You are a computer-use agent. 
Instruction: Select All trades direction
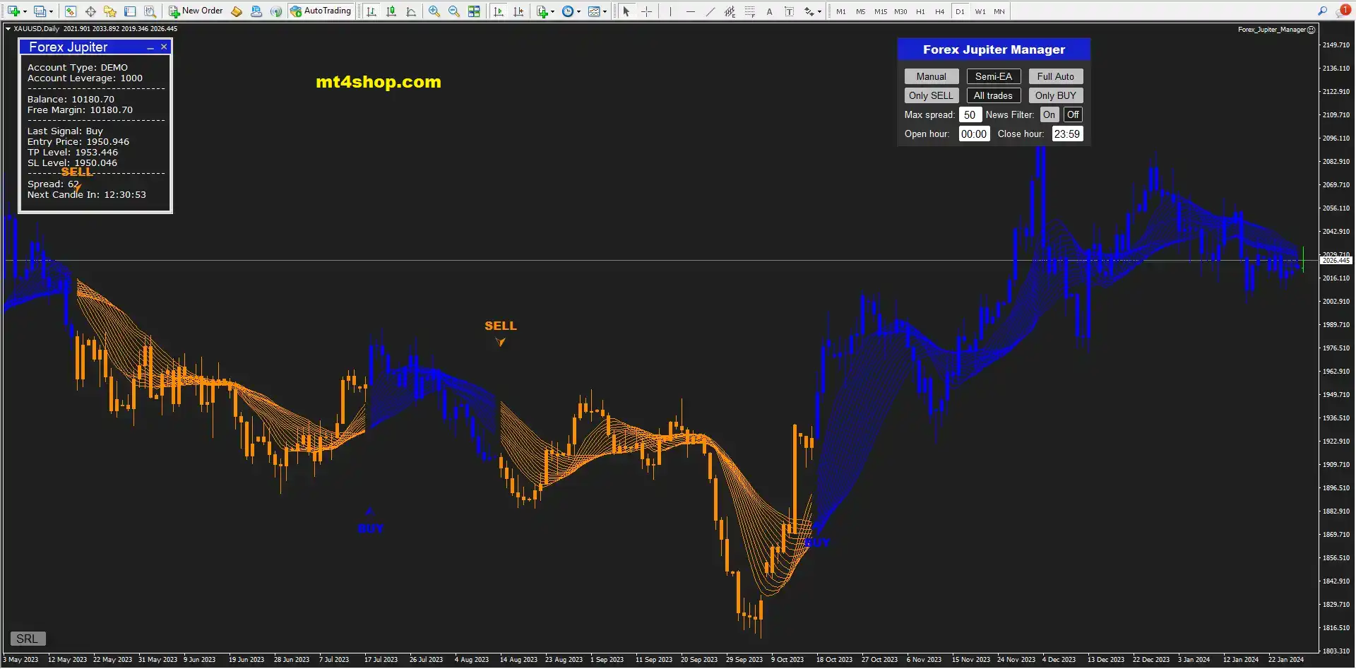point(993,95)
